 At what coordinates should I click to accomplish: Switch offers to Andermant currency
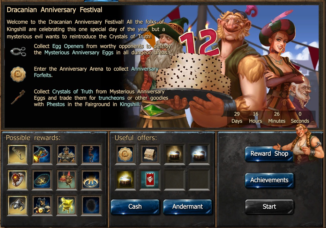point(187,207)
